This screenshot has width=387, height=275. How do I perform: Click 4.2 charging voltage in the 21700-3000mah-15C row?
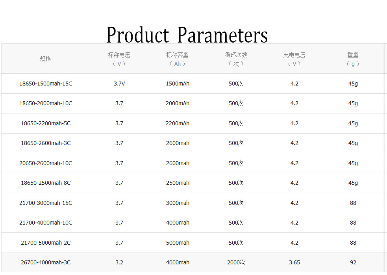(294, 203)
